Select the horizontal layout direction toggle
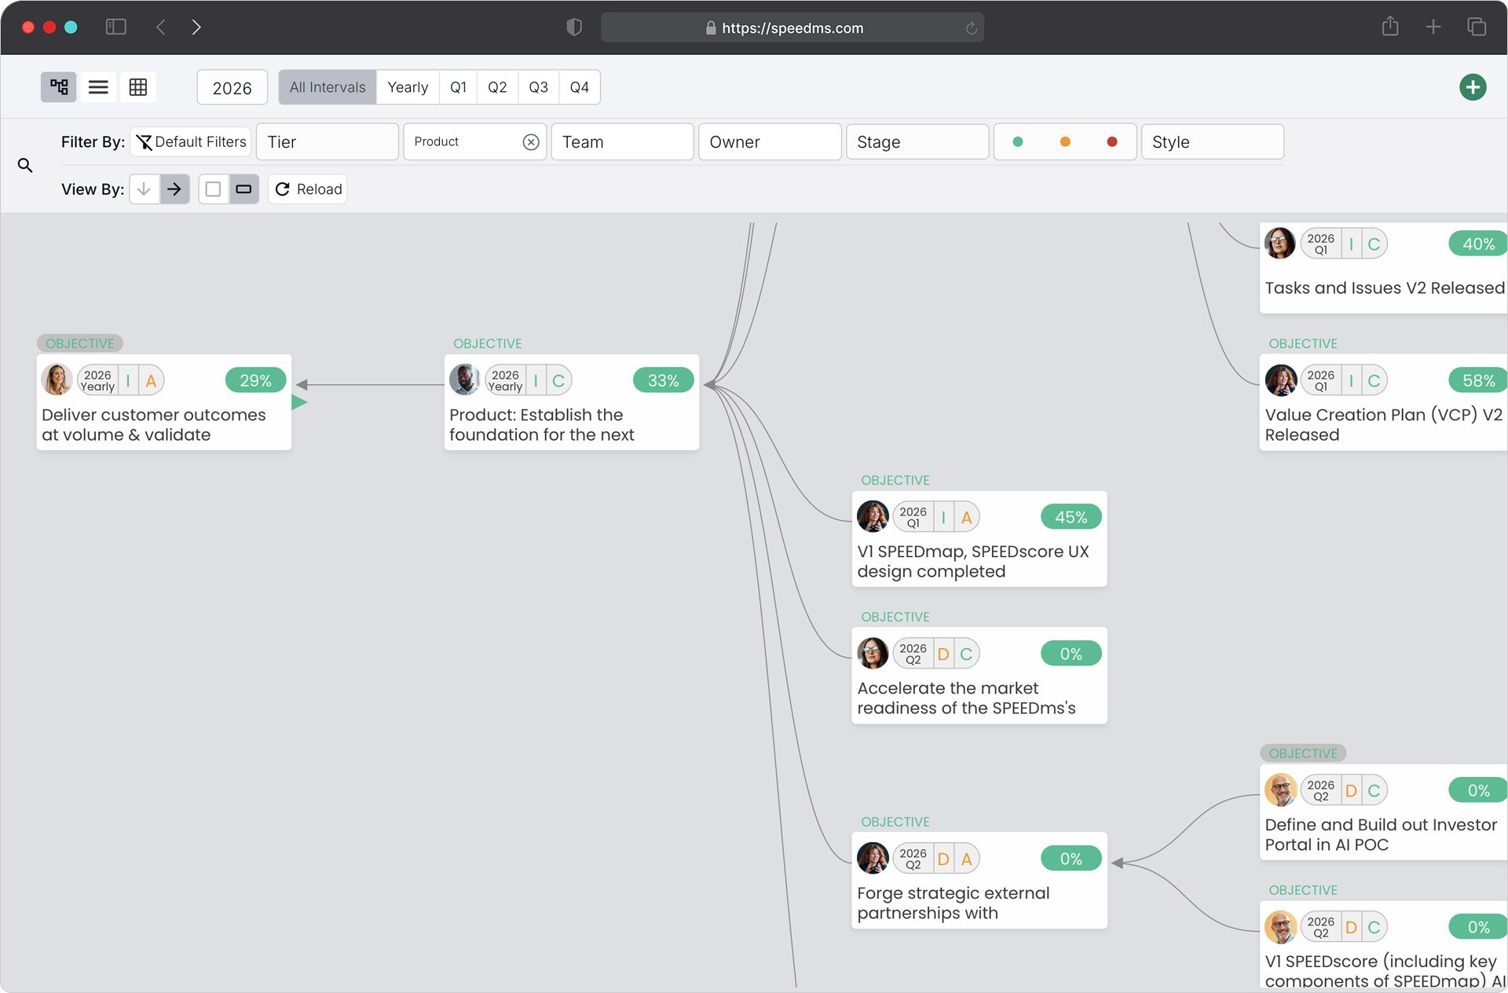Viewport: 1508px width, 993px height. (174, 189)
